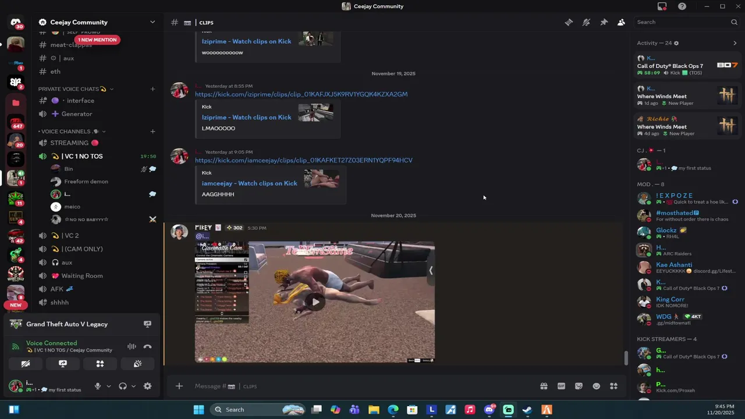This screenshot has width=745, height=419.
Task: Open Steam from the taskbar
Action: coord(527,410)
